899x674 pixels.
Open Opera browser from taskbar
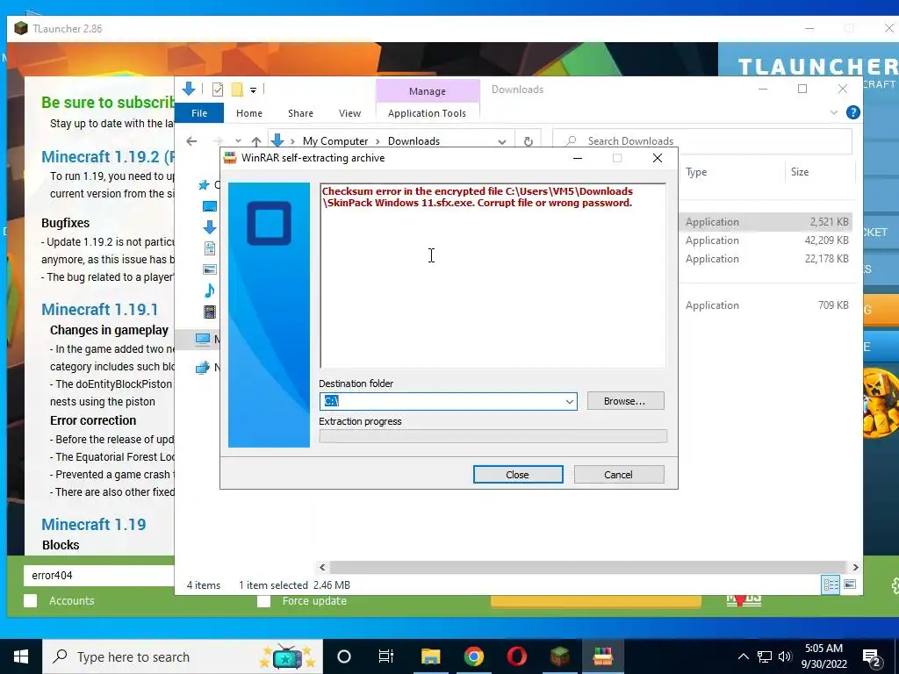(x=516, y=656)
